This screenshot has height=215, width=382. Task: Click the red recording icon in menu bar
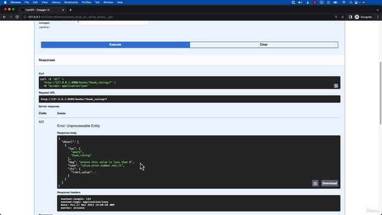[315, 2]
